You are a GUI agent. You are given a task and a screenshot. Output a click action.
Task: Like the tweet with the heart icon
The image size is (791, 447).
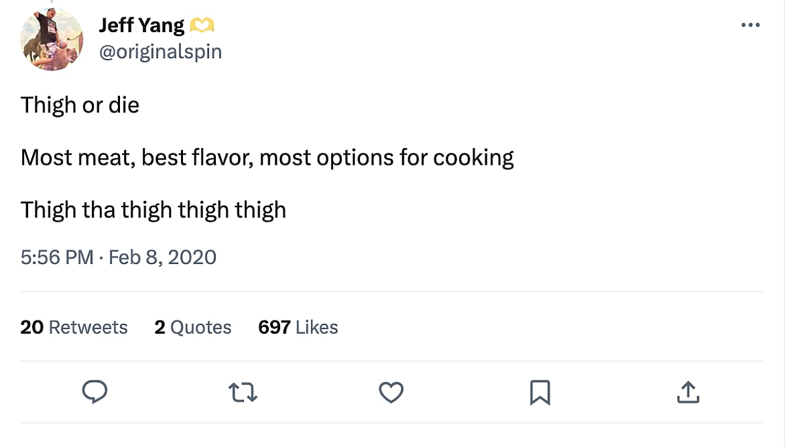click(x=391, y=392)
